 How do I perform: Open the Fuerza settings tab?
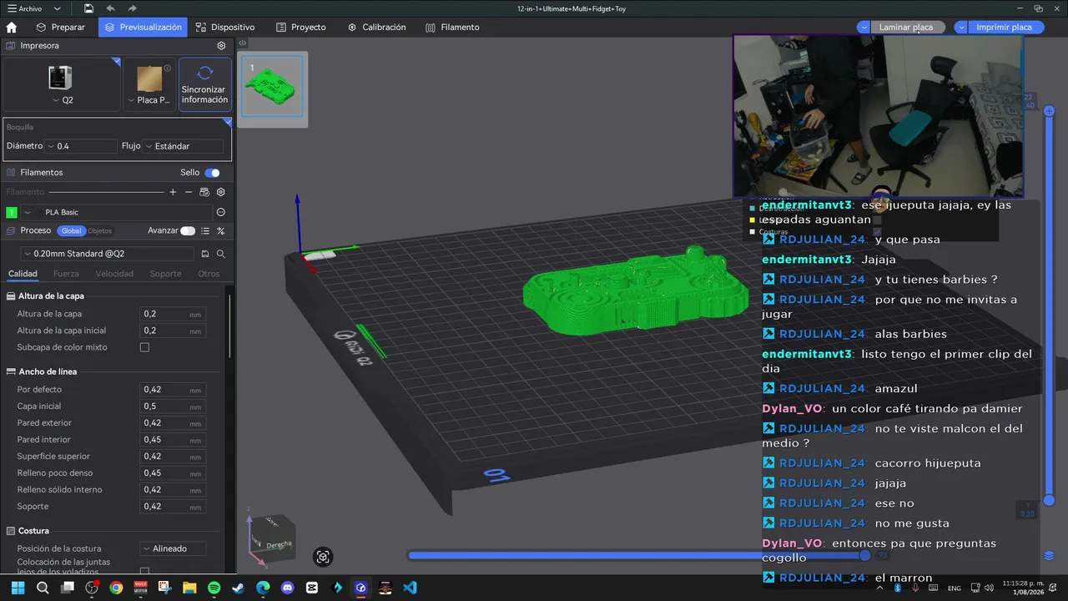[66, 274]
